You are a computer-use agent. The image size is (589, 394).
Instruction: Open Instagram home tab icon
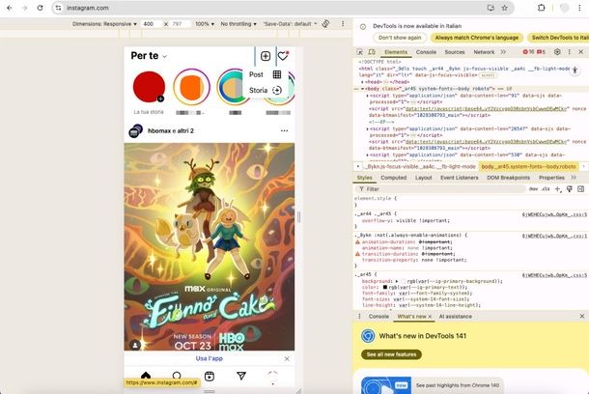pos(146,376)
